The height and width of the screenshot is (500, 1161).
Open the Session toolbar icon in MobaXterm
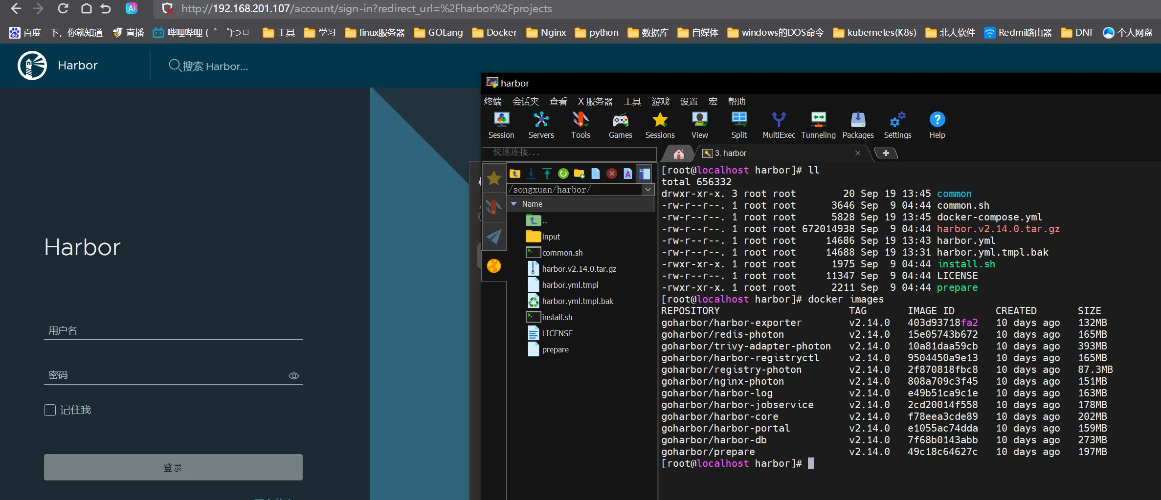[501, 125]
